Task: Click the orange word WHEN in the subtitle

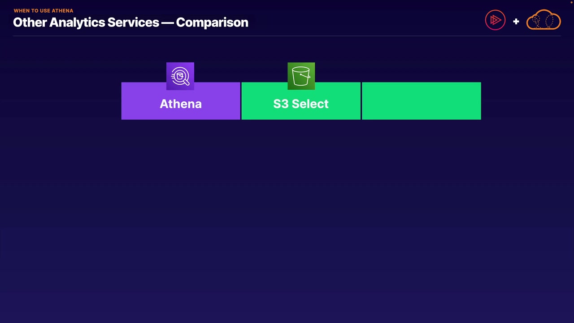Action: click(22, 11)
